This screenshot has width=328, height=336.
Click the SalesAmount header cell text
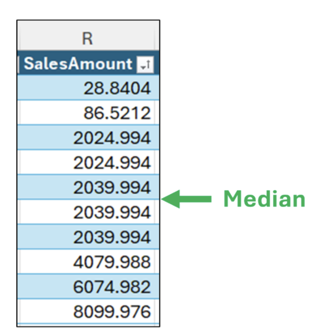(78, 64)
